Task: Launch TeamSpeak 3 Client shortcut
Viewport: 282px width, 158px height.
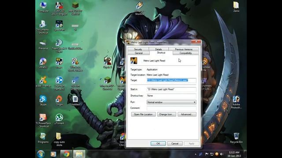Action: 59,46
